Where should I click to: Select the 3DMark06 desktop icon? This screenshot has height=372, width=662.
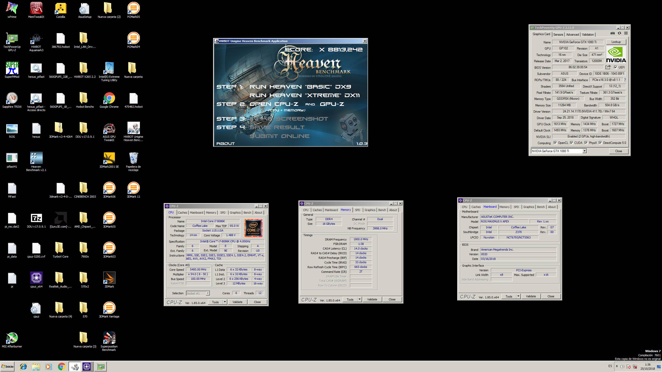(x=109, y=190)
